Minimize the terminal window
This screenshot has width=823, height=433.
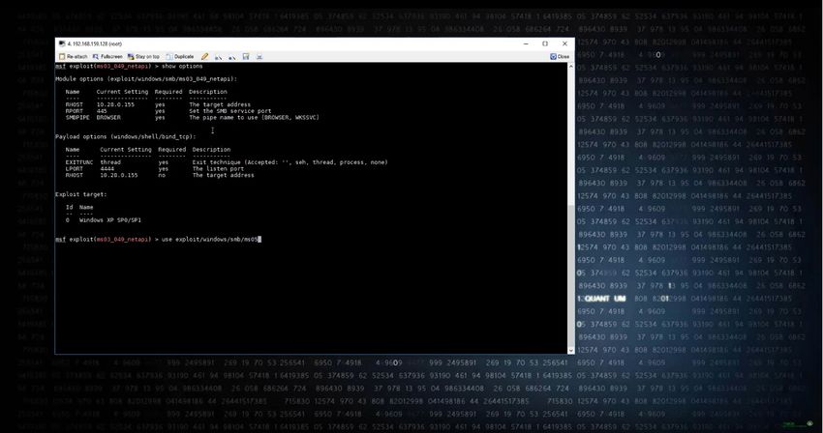coord(526,44)
